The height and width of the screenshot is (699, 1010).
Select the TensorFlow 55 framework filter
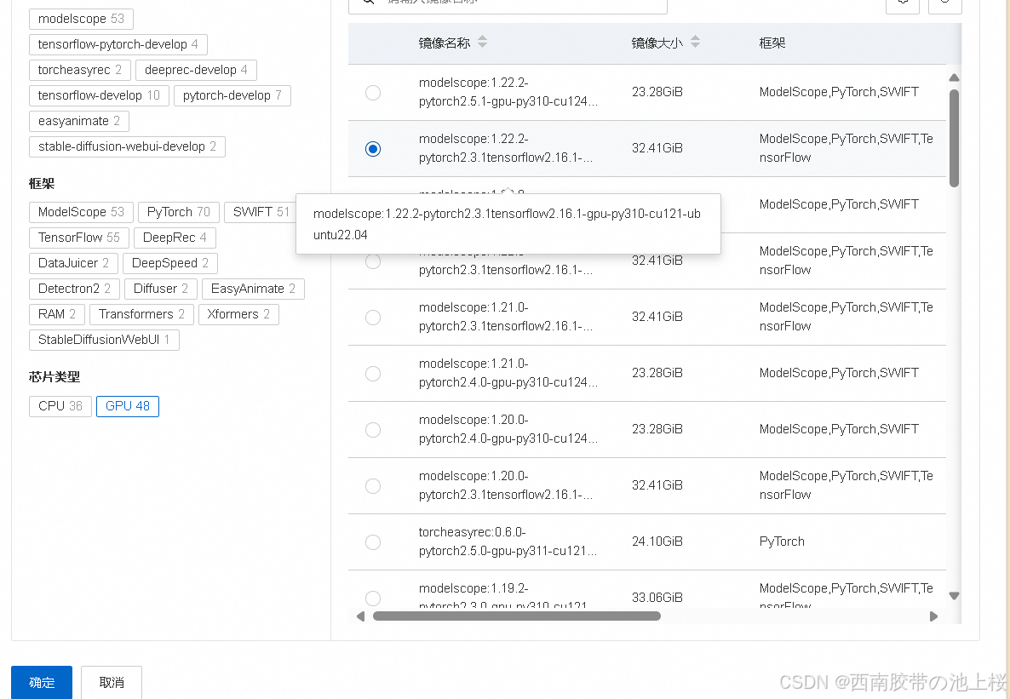point(78,238)
